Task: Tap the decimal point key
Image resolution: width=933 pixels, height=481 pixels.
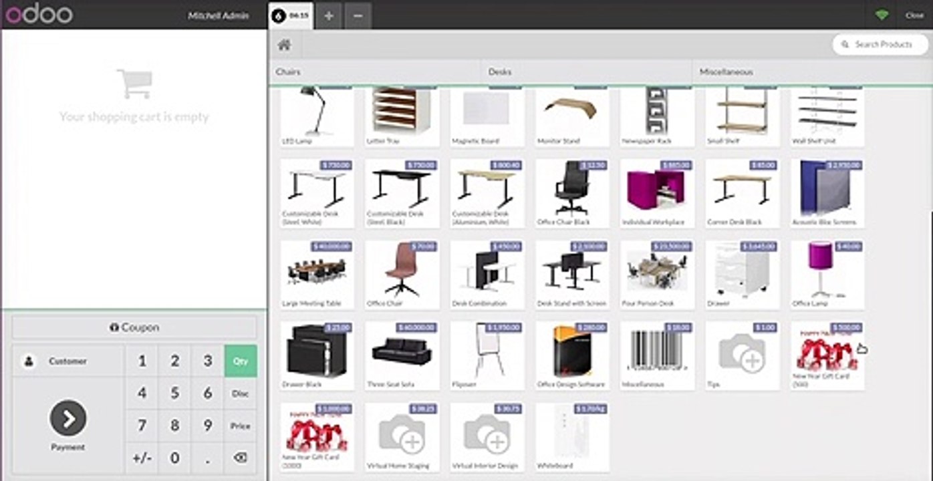Action: pyautogui.click(x=207, y=458)
